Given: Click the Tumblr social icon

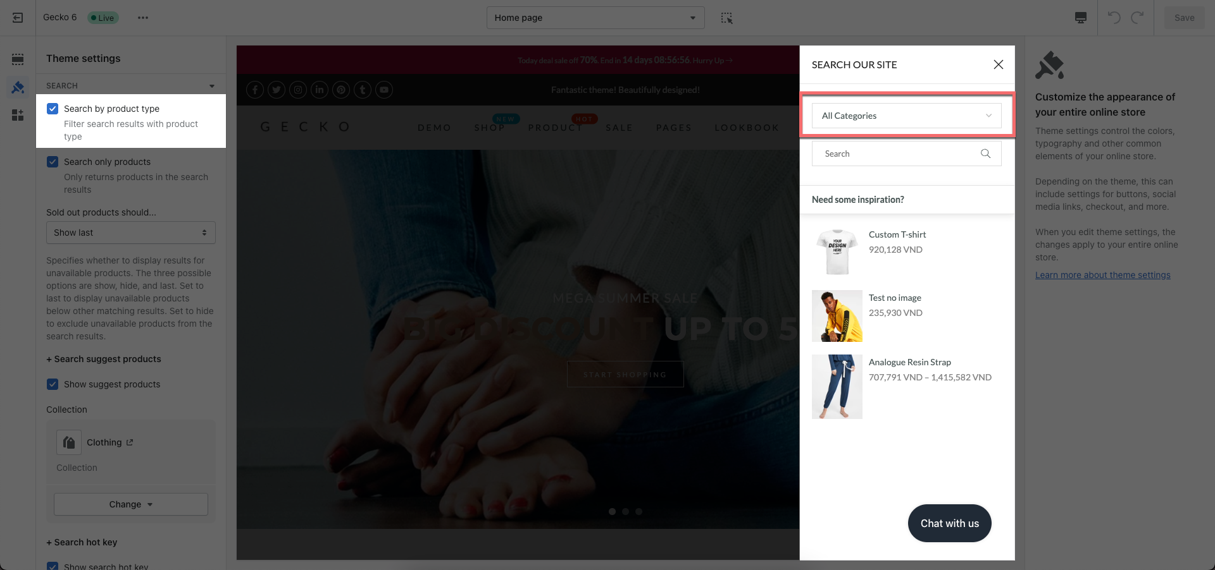Looking at the screenshot, I should coord(363,90).
